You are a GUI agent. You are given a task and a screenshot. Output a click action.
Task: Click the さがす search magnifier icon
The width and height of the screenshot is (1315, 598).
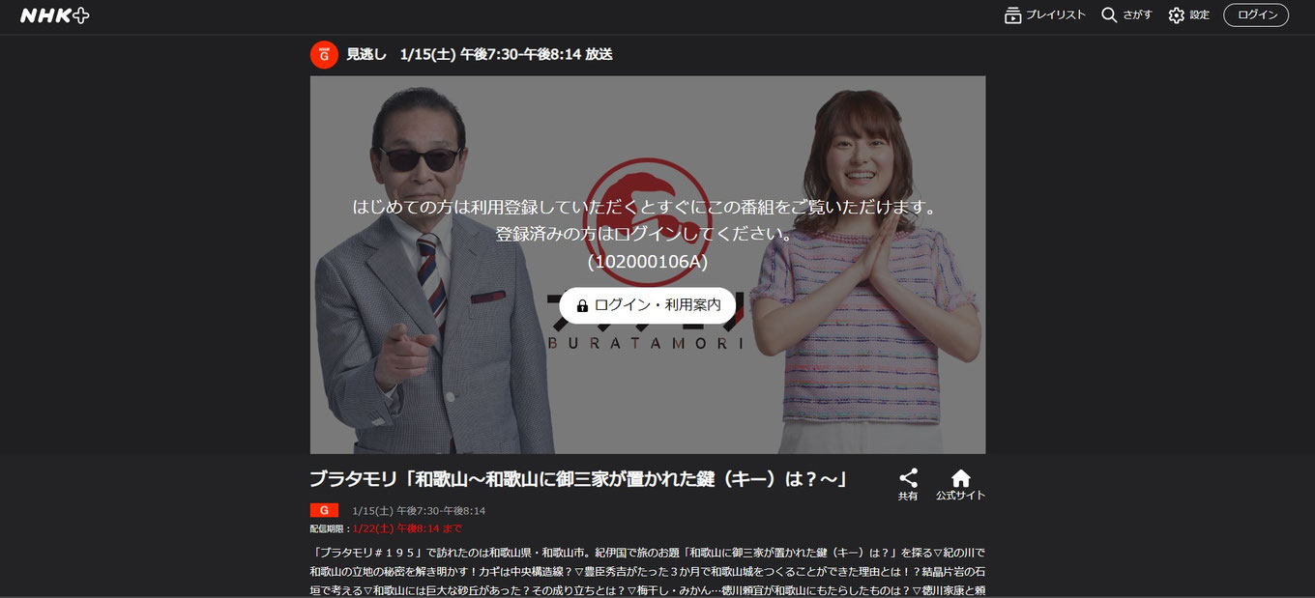coord(1108,14)
